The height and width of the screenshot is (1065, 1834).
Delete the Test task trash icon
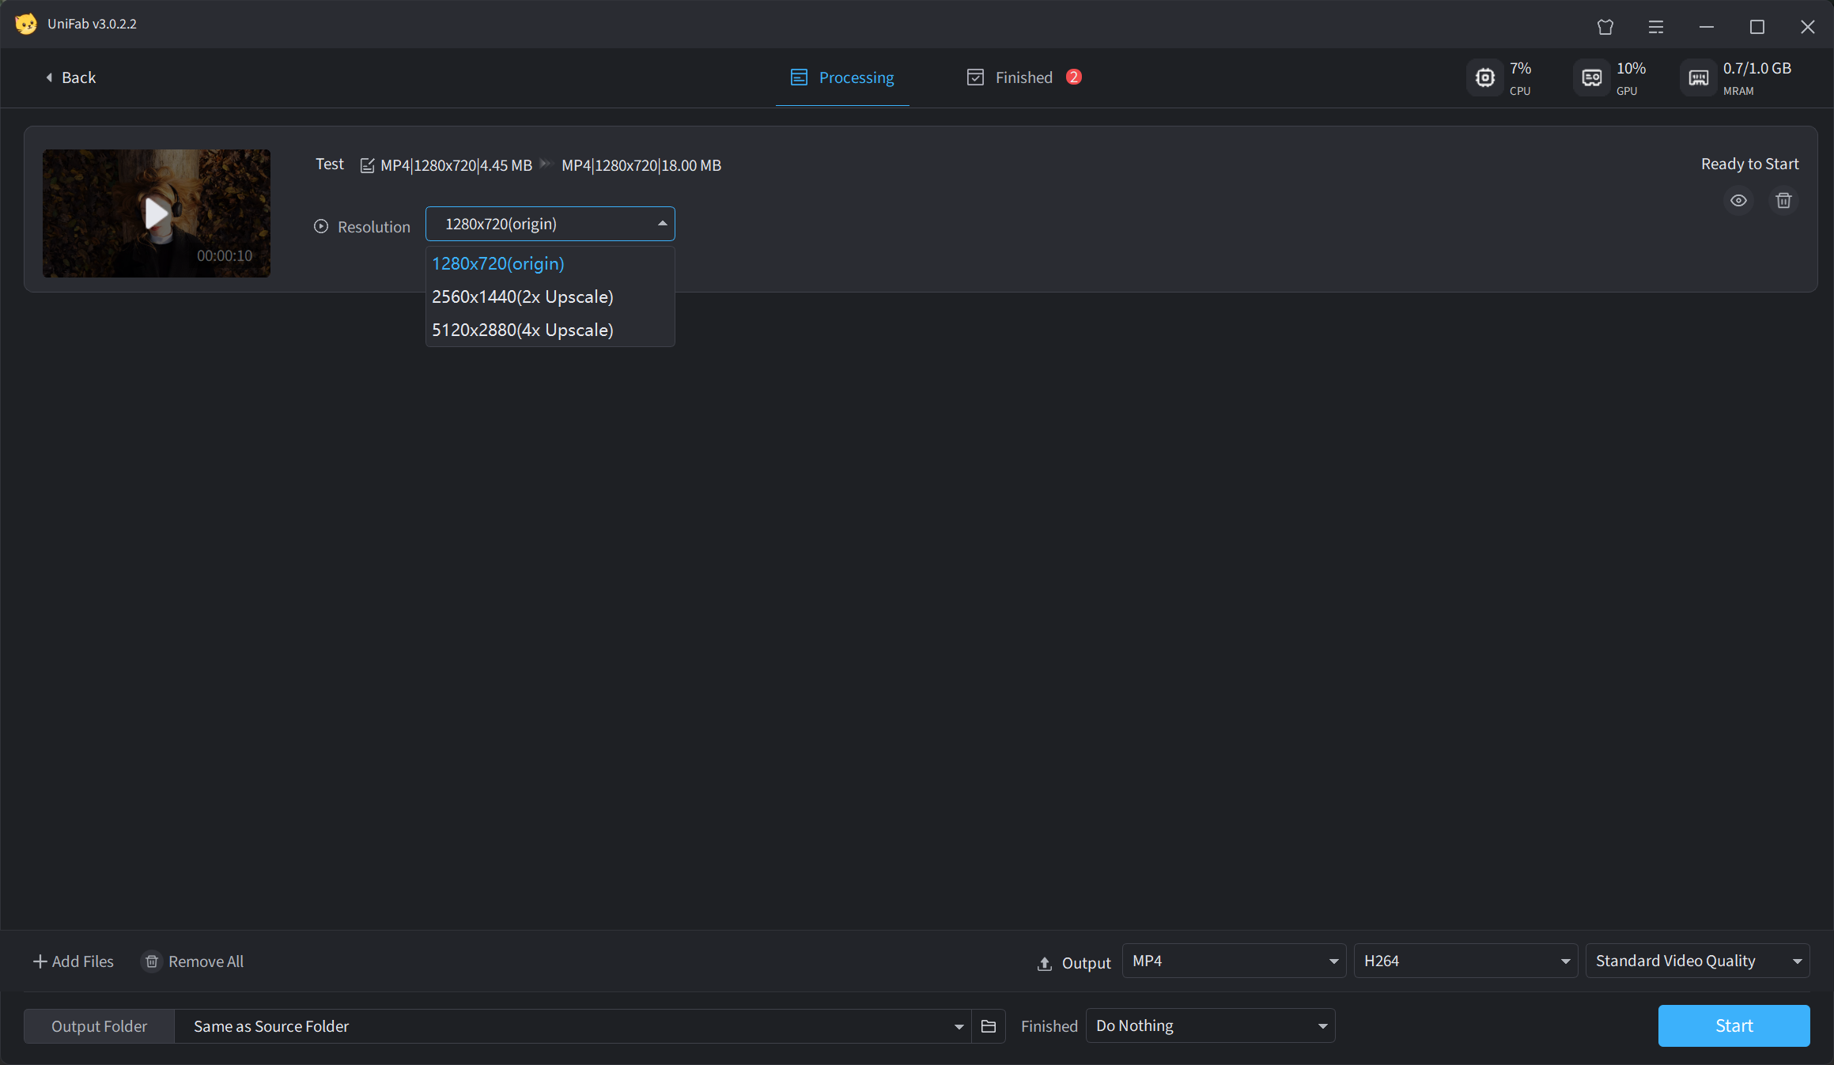(1783, 200)
